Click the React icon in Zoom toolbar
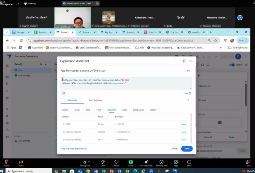255x173 pixels. pyautogui.click(x=116, y=163)
